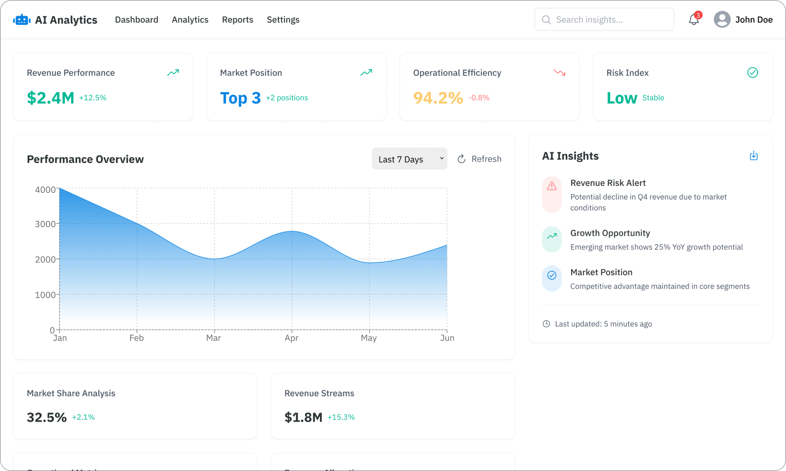Click the Refresh button label

[x=487, y=159]
